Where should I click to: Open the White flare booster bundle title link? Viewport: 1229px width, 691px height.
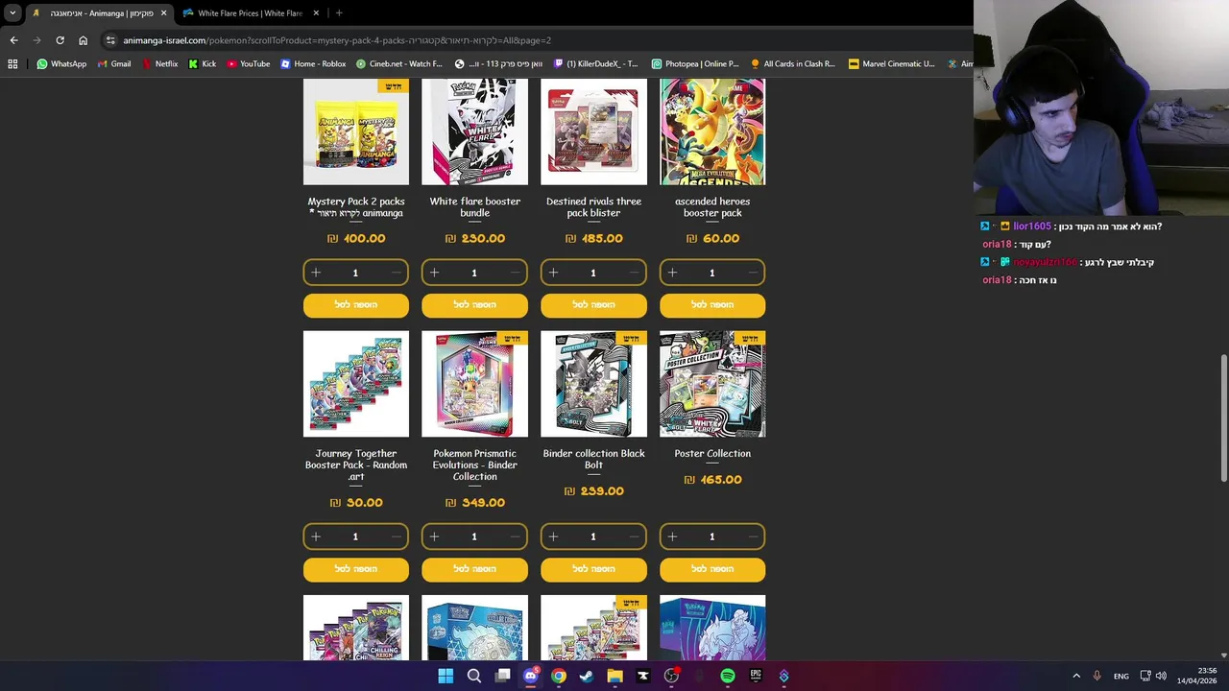click(x=474, y=206)
